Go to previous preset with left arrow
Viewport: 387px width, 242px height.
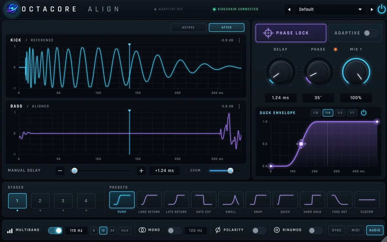[289, 9]
